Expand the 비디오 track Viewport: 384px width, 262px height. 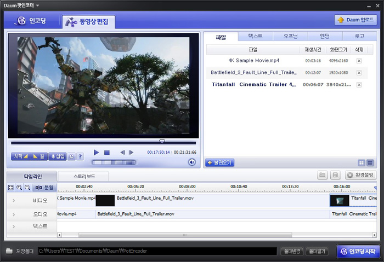pyautogui.click(x=14, y=201)
